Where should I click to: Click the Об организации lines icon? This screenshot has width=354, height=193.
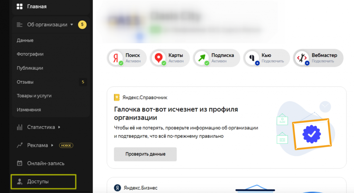coord(20,25)
